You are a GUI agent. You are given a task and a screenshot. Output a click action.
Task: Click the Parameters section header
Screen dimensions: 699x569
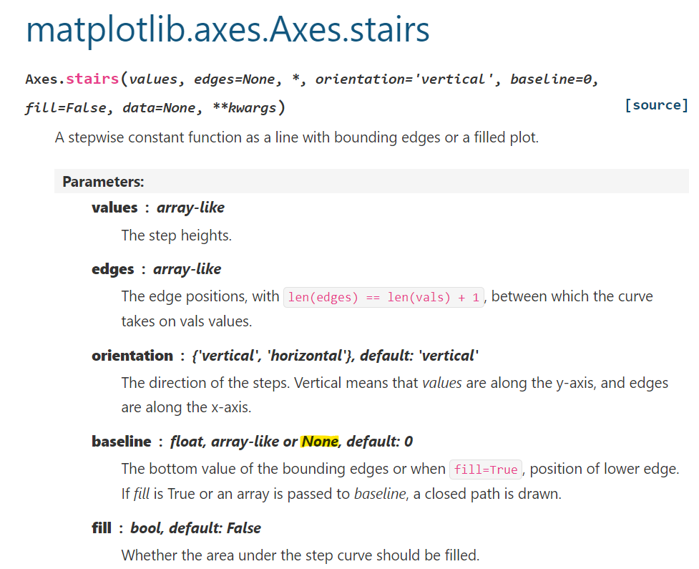pos(102,181)
